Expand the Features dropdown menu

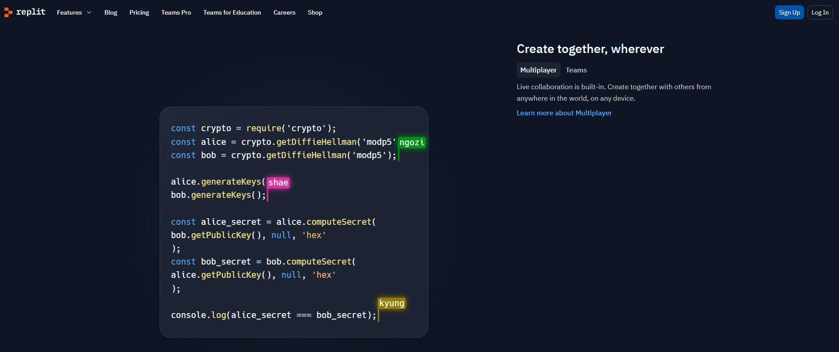click(x=74, y=12)
